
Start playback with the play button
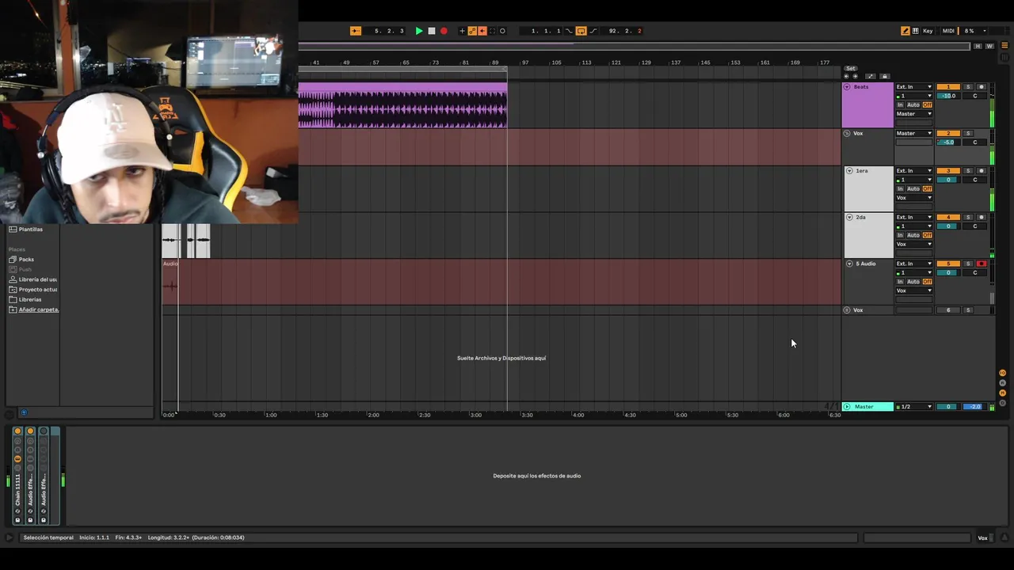click(419, 31)
